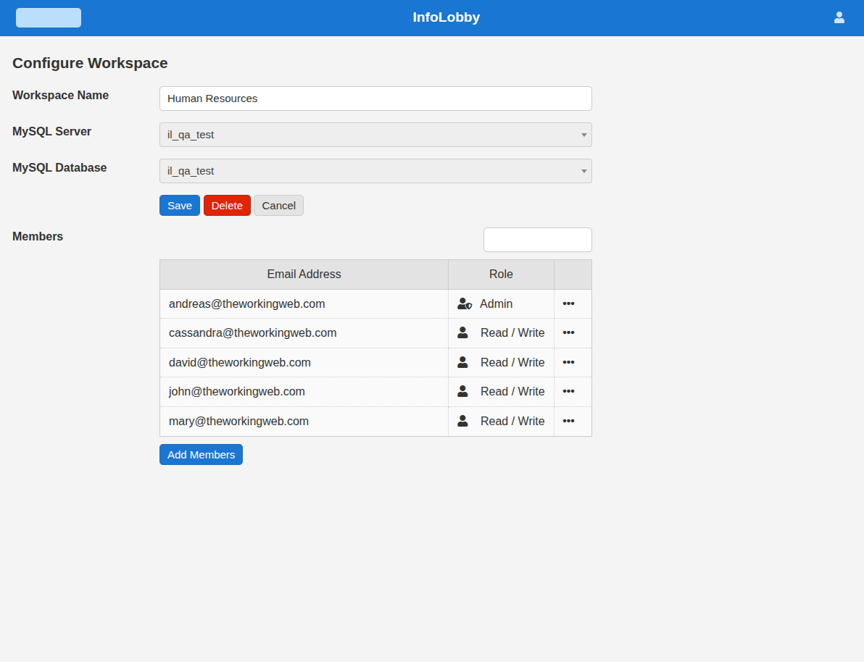The width and height of the screenshot is (864, 662).
Task: Click the user profile icon in header
Action: point(839,17)
